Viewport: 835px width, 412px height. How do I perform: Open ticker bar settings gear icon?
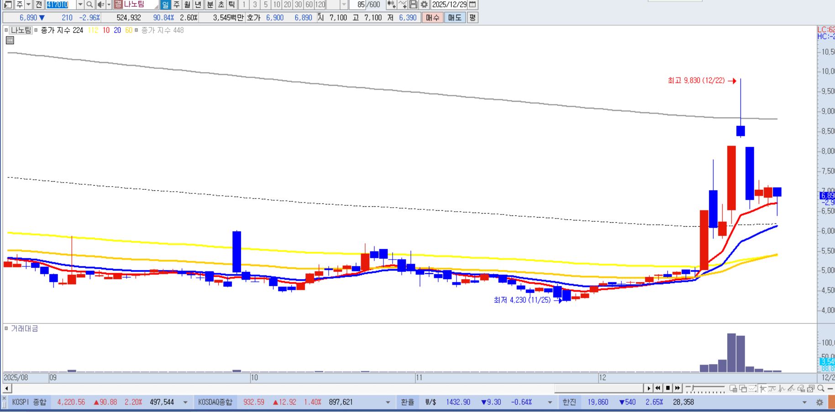pos(819,402)
